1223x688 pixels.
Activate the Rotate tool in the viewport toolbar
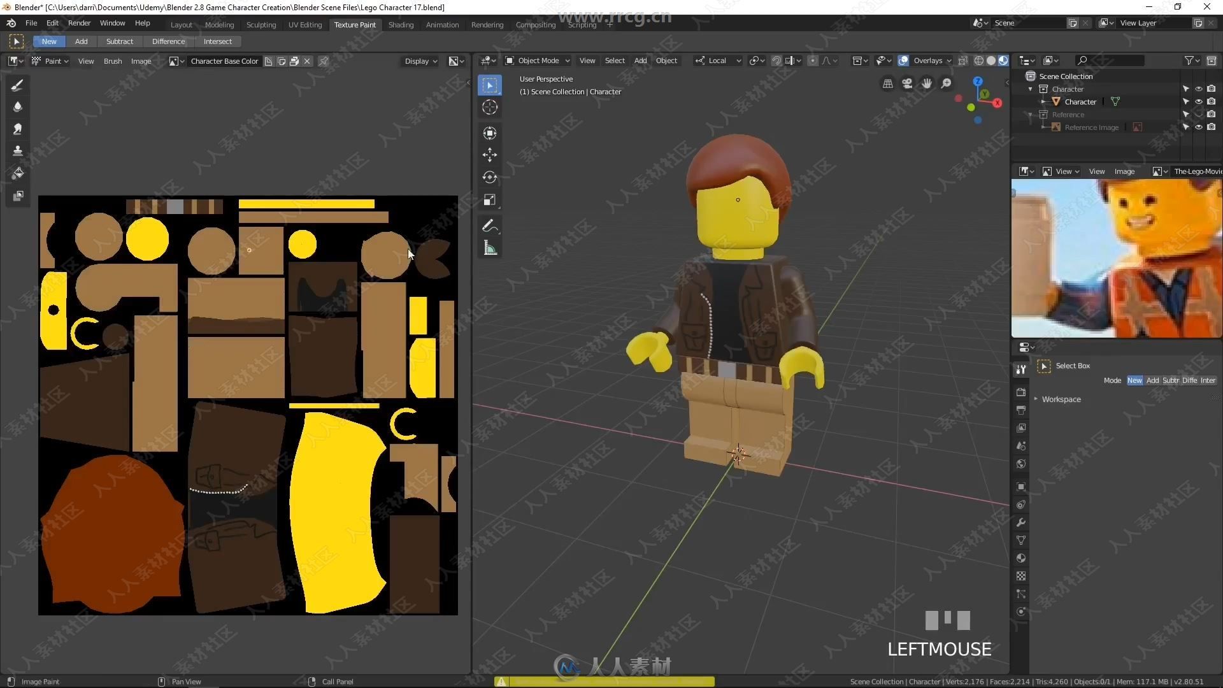(489, 177)
